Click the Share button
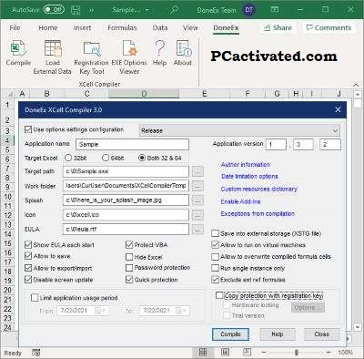Viewport: 364px width, 359px height. pos(278,28)
